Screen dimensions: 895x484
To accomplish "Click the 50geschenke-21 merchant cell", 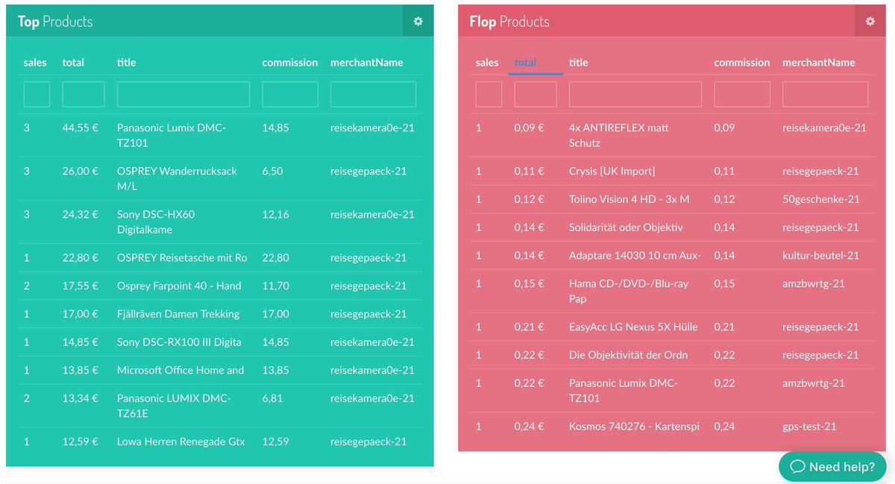I will [x=821, y=199].
